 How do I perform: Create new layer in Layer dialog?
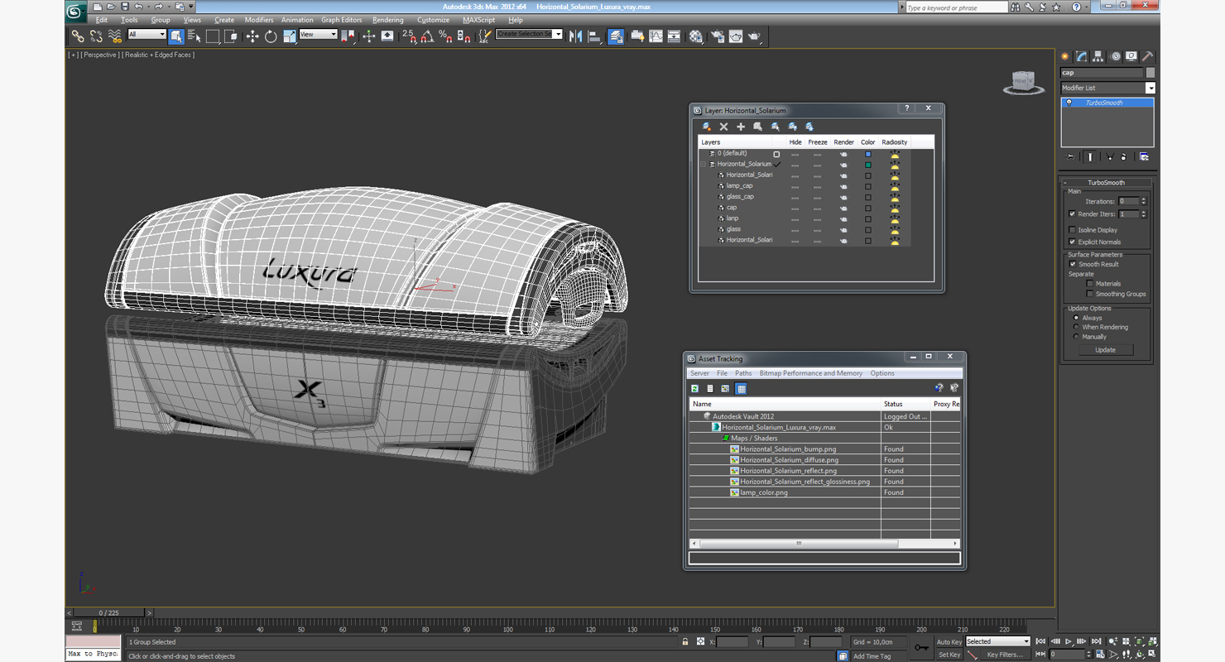click(x=707, y=127)
